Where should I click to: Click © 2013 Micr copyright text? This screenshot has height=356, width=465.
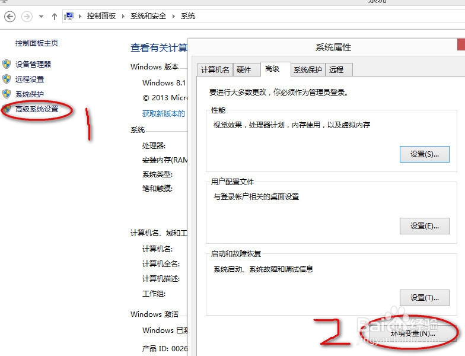165,97
